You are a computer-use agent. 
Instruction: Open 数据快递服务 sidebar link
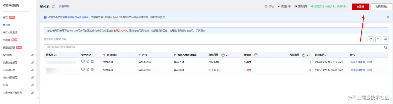10,62
